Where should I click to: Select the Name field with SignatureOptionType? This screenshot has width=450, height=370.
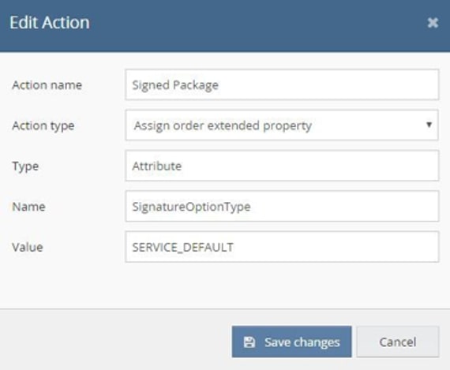tap(282, 207)
